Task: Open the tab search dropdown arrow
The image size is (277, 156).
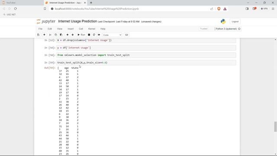Action: click(x=248, y=3)
